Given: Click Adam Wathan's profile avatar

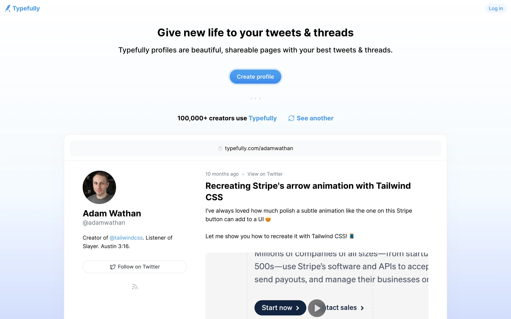Looking at the screenshot, I should coord(99,187).
